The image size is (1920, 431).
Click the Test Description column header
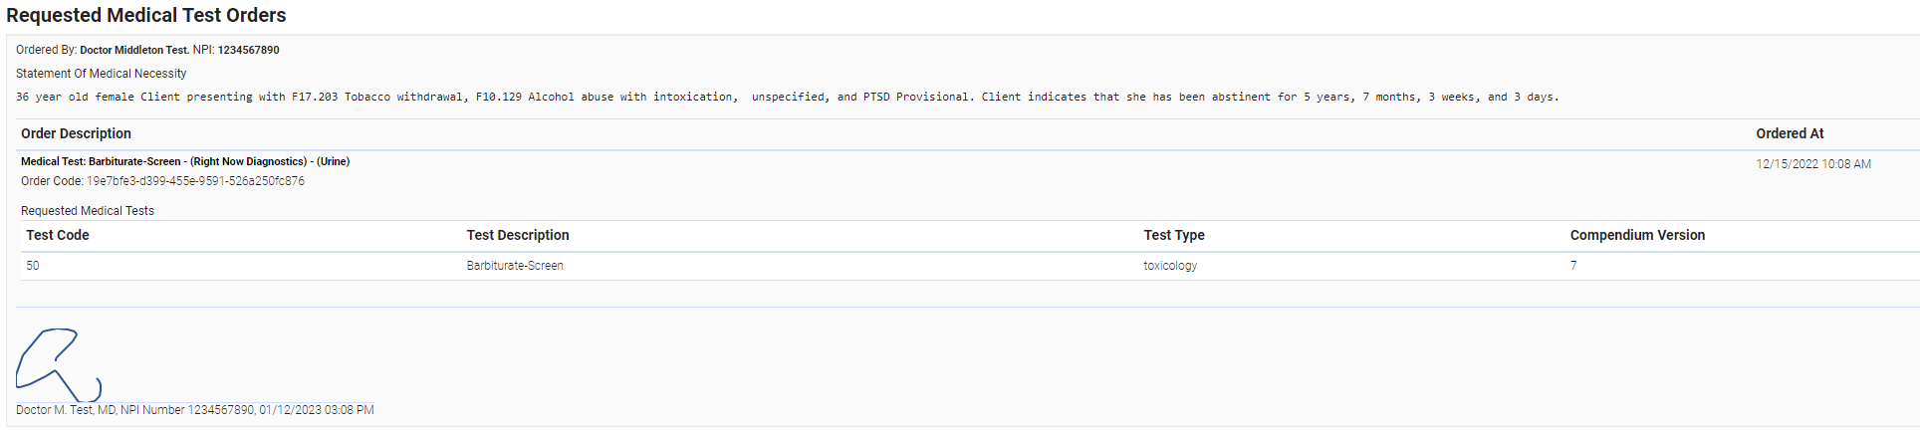518,235
